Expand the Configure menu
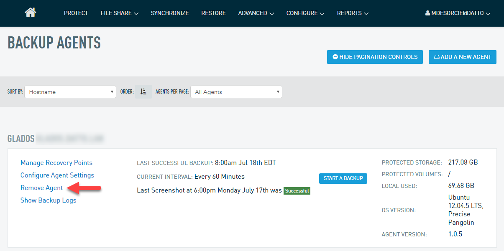The height and width of the screenshot is (251, 504). click(x=305, y=13)
